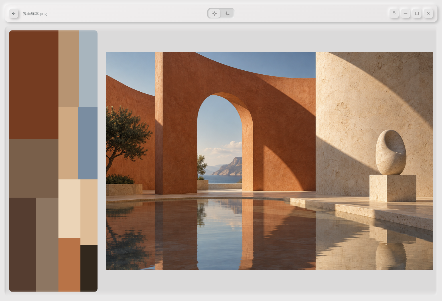Choose the grayish mocha swatch
Screen dimensions: 442x301
[47, 245]
